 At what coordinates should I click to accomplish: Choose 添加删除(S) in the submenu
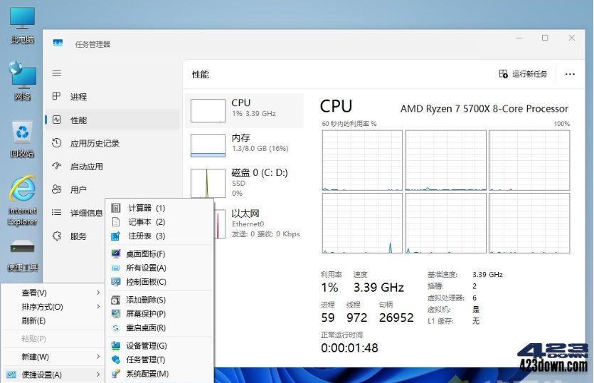[x=159, y=300]
